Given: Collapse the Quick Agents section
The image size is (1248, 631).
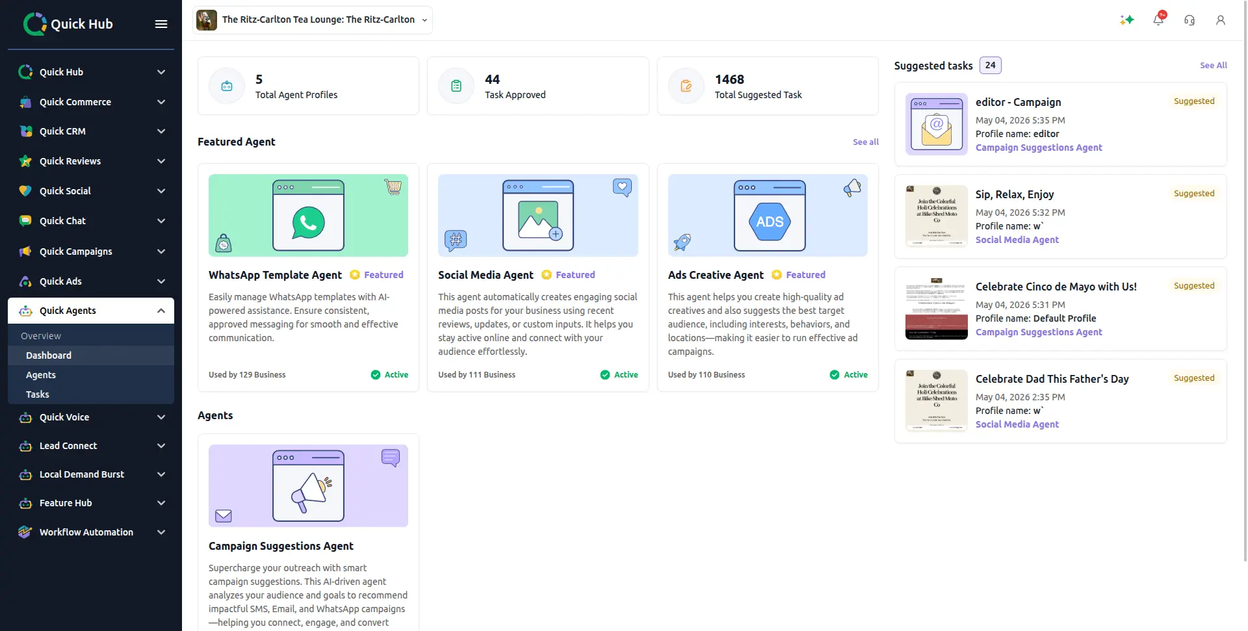Looking at the screenshot, I should pyautogui.click(x=161, y=311).
